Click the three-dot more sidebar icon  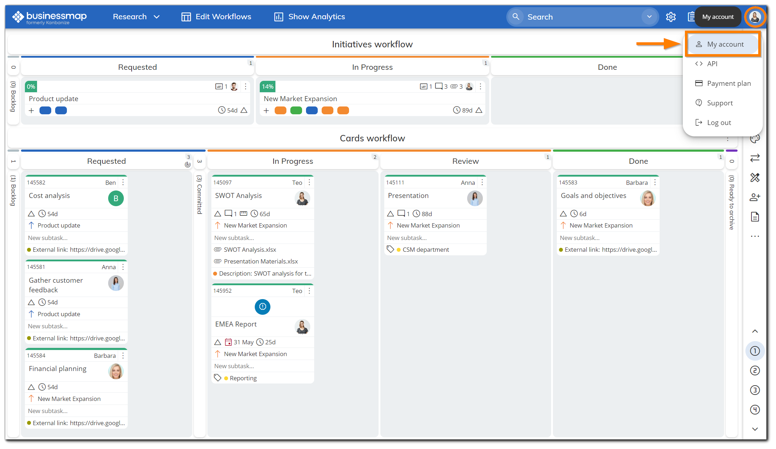pos(755,236)
